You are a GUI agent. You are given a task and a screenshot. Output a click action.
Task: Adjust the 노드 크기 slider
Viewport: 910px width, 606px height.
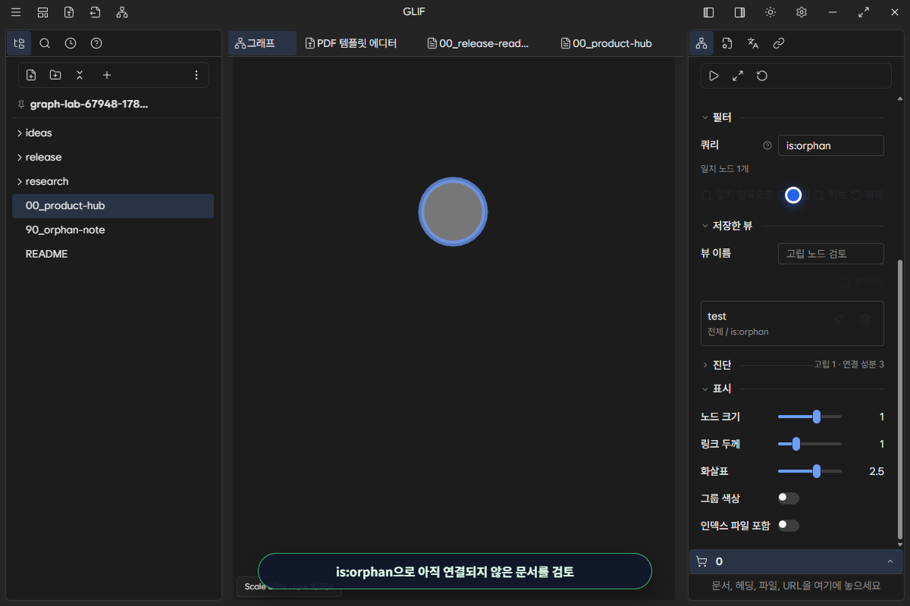point(810,417)
